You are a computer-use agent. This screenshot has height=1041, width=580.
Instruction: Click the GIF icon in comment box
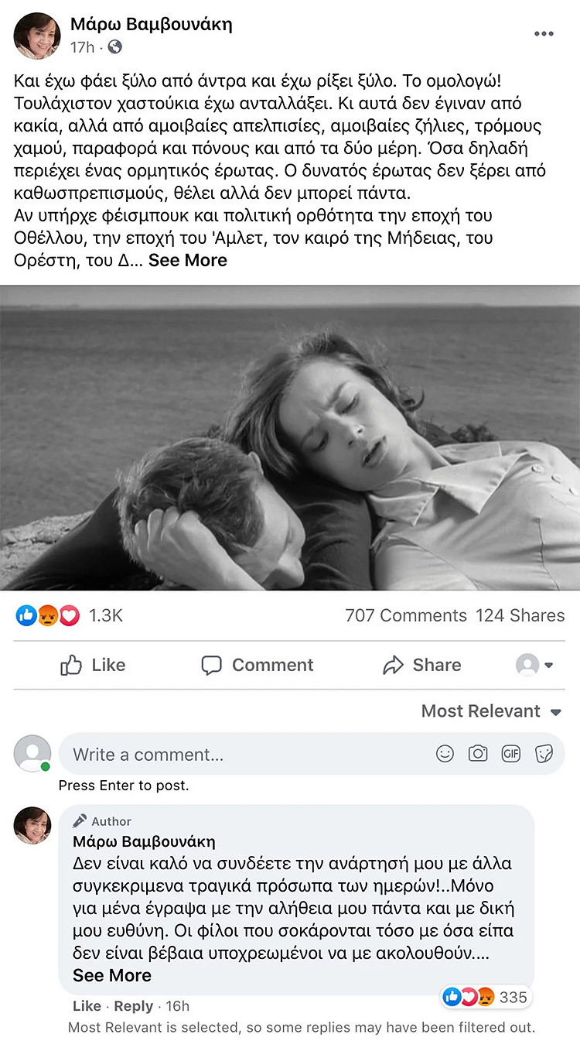[x=511, y=754]
